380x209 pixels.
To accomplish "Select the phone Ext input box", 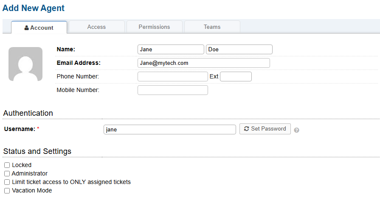I will pyautogui.click(x=236, y=77).
